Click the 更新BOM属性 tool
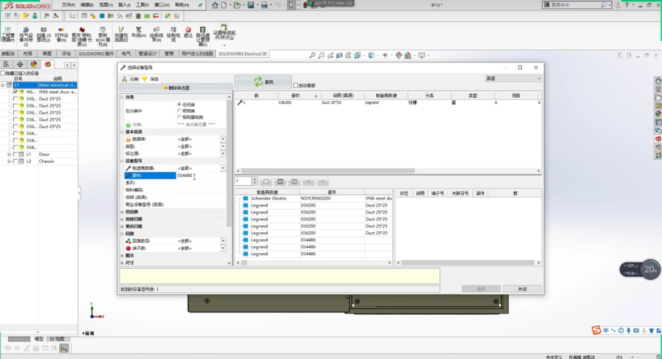Viewport: 662px width, 359px height. point(103,36)
